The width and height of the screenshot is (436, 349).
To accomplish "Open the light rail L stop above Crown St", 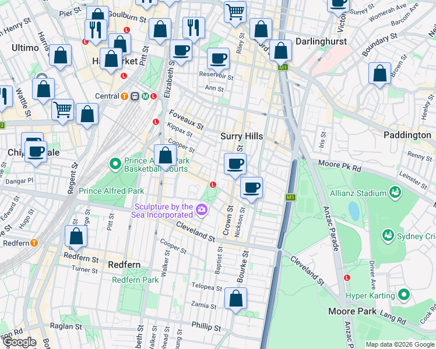I will tap(213, 184).
